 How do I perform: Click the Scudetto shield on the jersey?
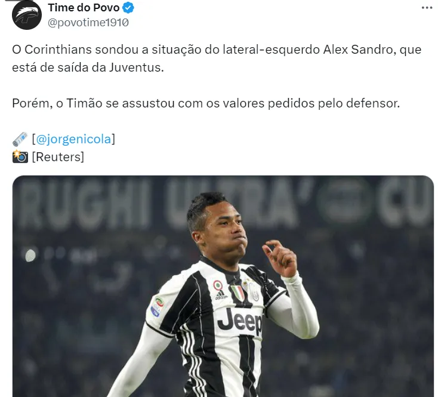coord(237,294)
